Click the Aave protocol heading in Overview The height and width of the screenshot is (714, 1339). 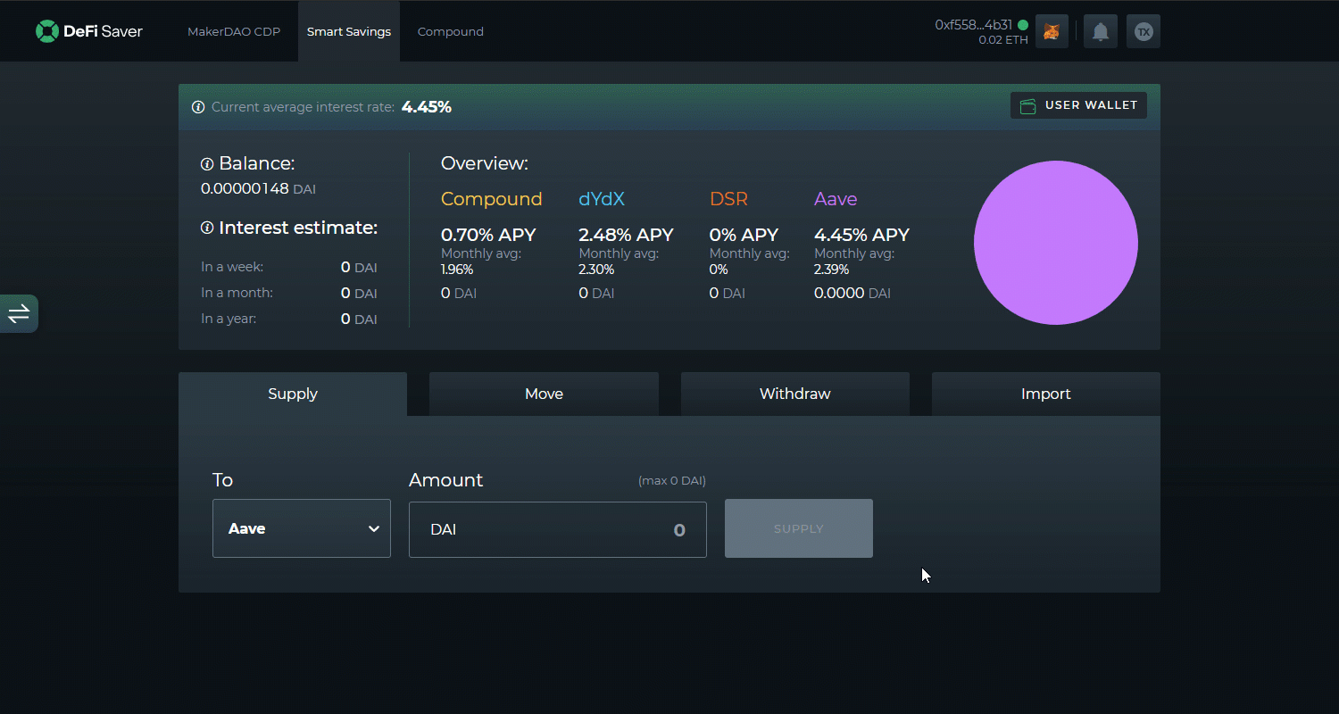pos(836,199)
